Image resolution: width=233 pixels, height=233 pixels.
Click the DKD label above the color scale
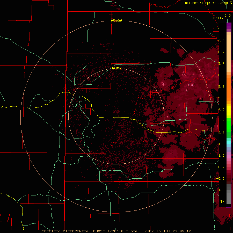(228, 16)
